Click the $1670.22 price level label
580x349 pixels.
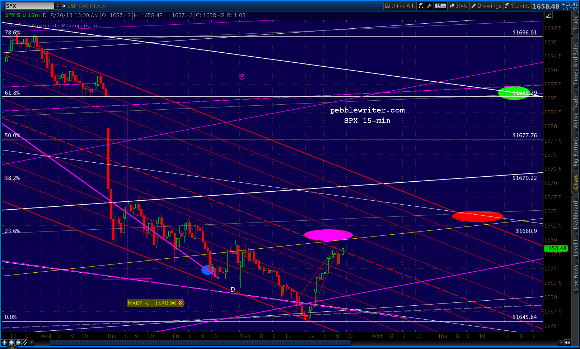pos(525,178)
